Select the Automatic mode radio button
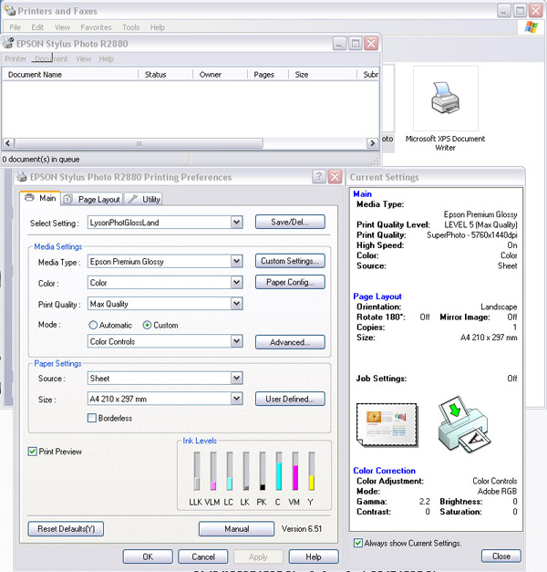The height and width of the screenshot is (572, 547). pos(93,325)
